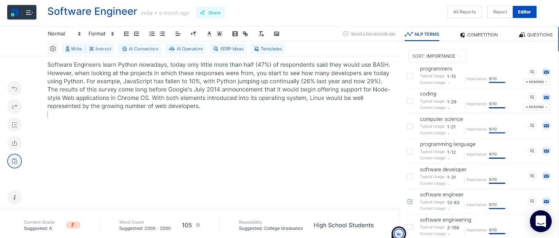Switch to the Questions tab

536,35
